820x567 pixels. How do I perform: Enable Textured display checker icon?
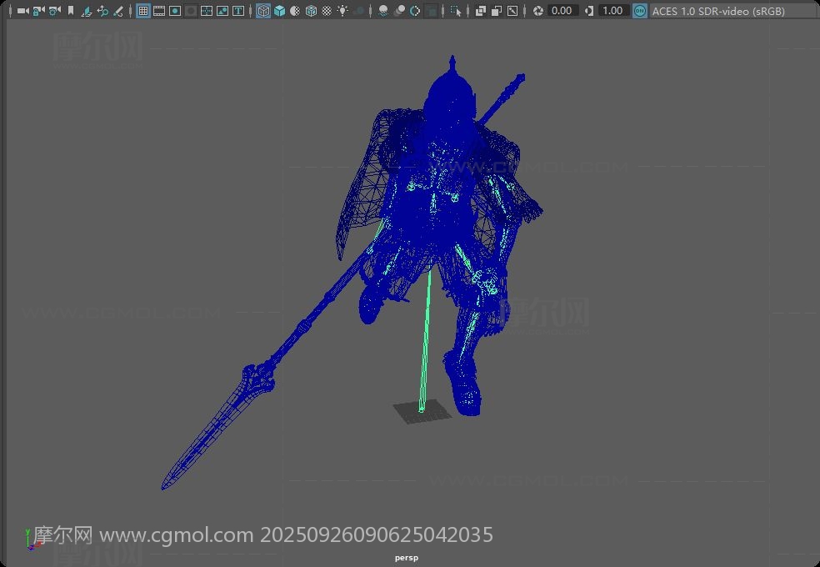(327, 11)
